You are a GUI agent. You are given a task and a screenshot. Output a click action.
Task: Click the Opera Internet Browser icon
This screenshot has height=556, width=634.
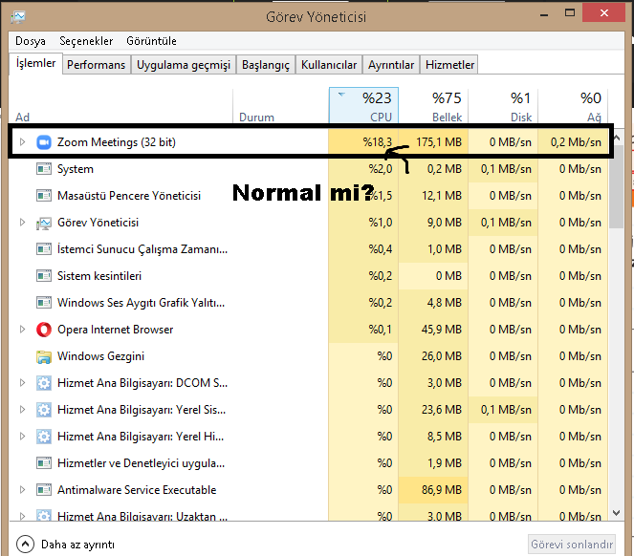[44, 330]
